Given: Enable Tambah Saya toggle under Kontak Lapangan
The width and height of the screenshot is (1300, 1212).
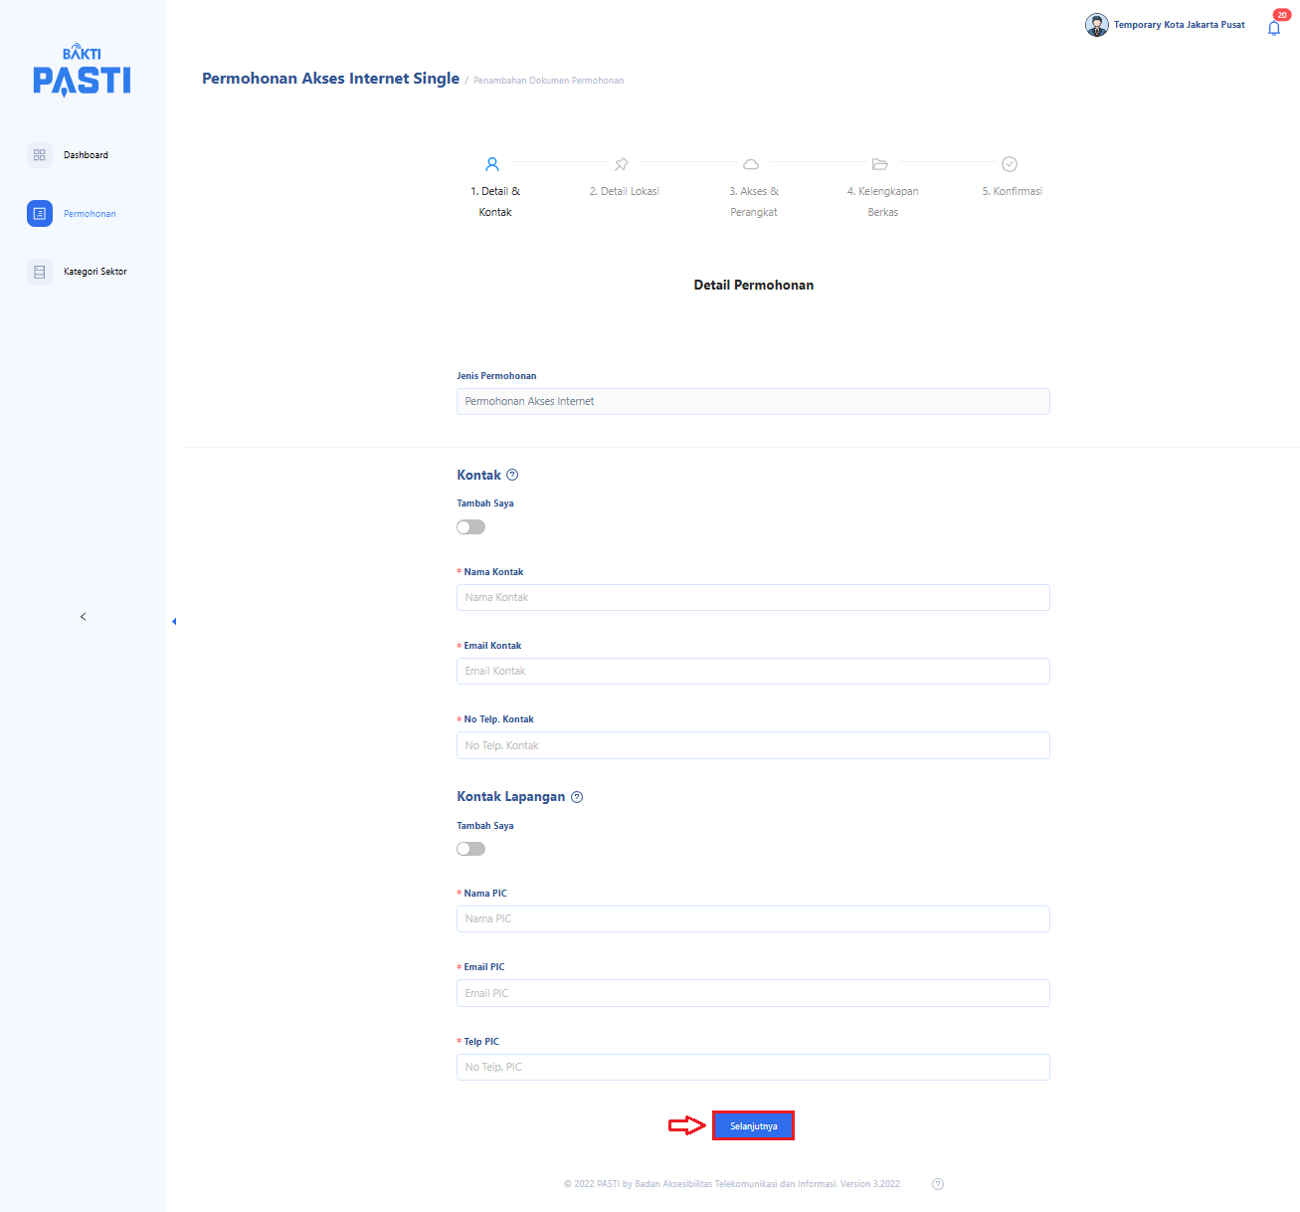Looking at the screenshot, I should pyautogui.click(x=471, y=849).
